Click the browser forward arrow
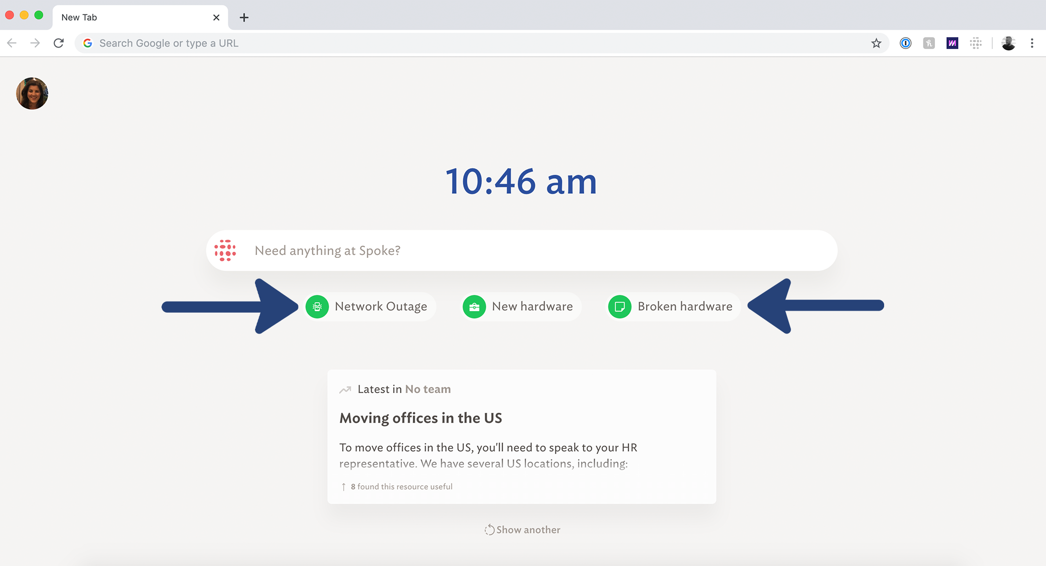The width and height of the screenshot is (1046, 566). tap(35, 43)
